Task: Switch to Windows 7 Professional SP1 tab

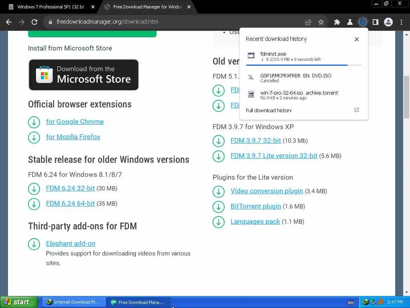Action: point(50,7)
